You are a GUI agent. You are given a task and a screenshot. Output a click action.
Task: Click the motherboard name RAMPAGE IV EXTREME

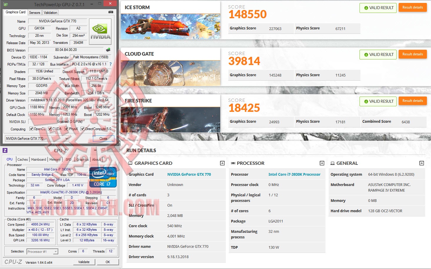pyautogui.click(x=387, y=190)
